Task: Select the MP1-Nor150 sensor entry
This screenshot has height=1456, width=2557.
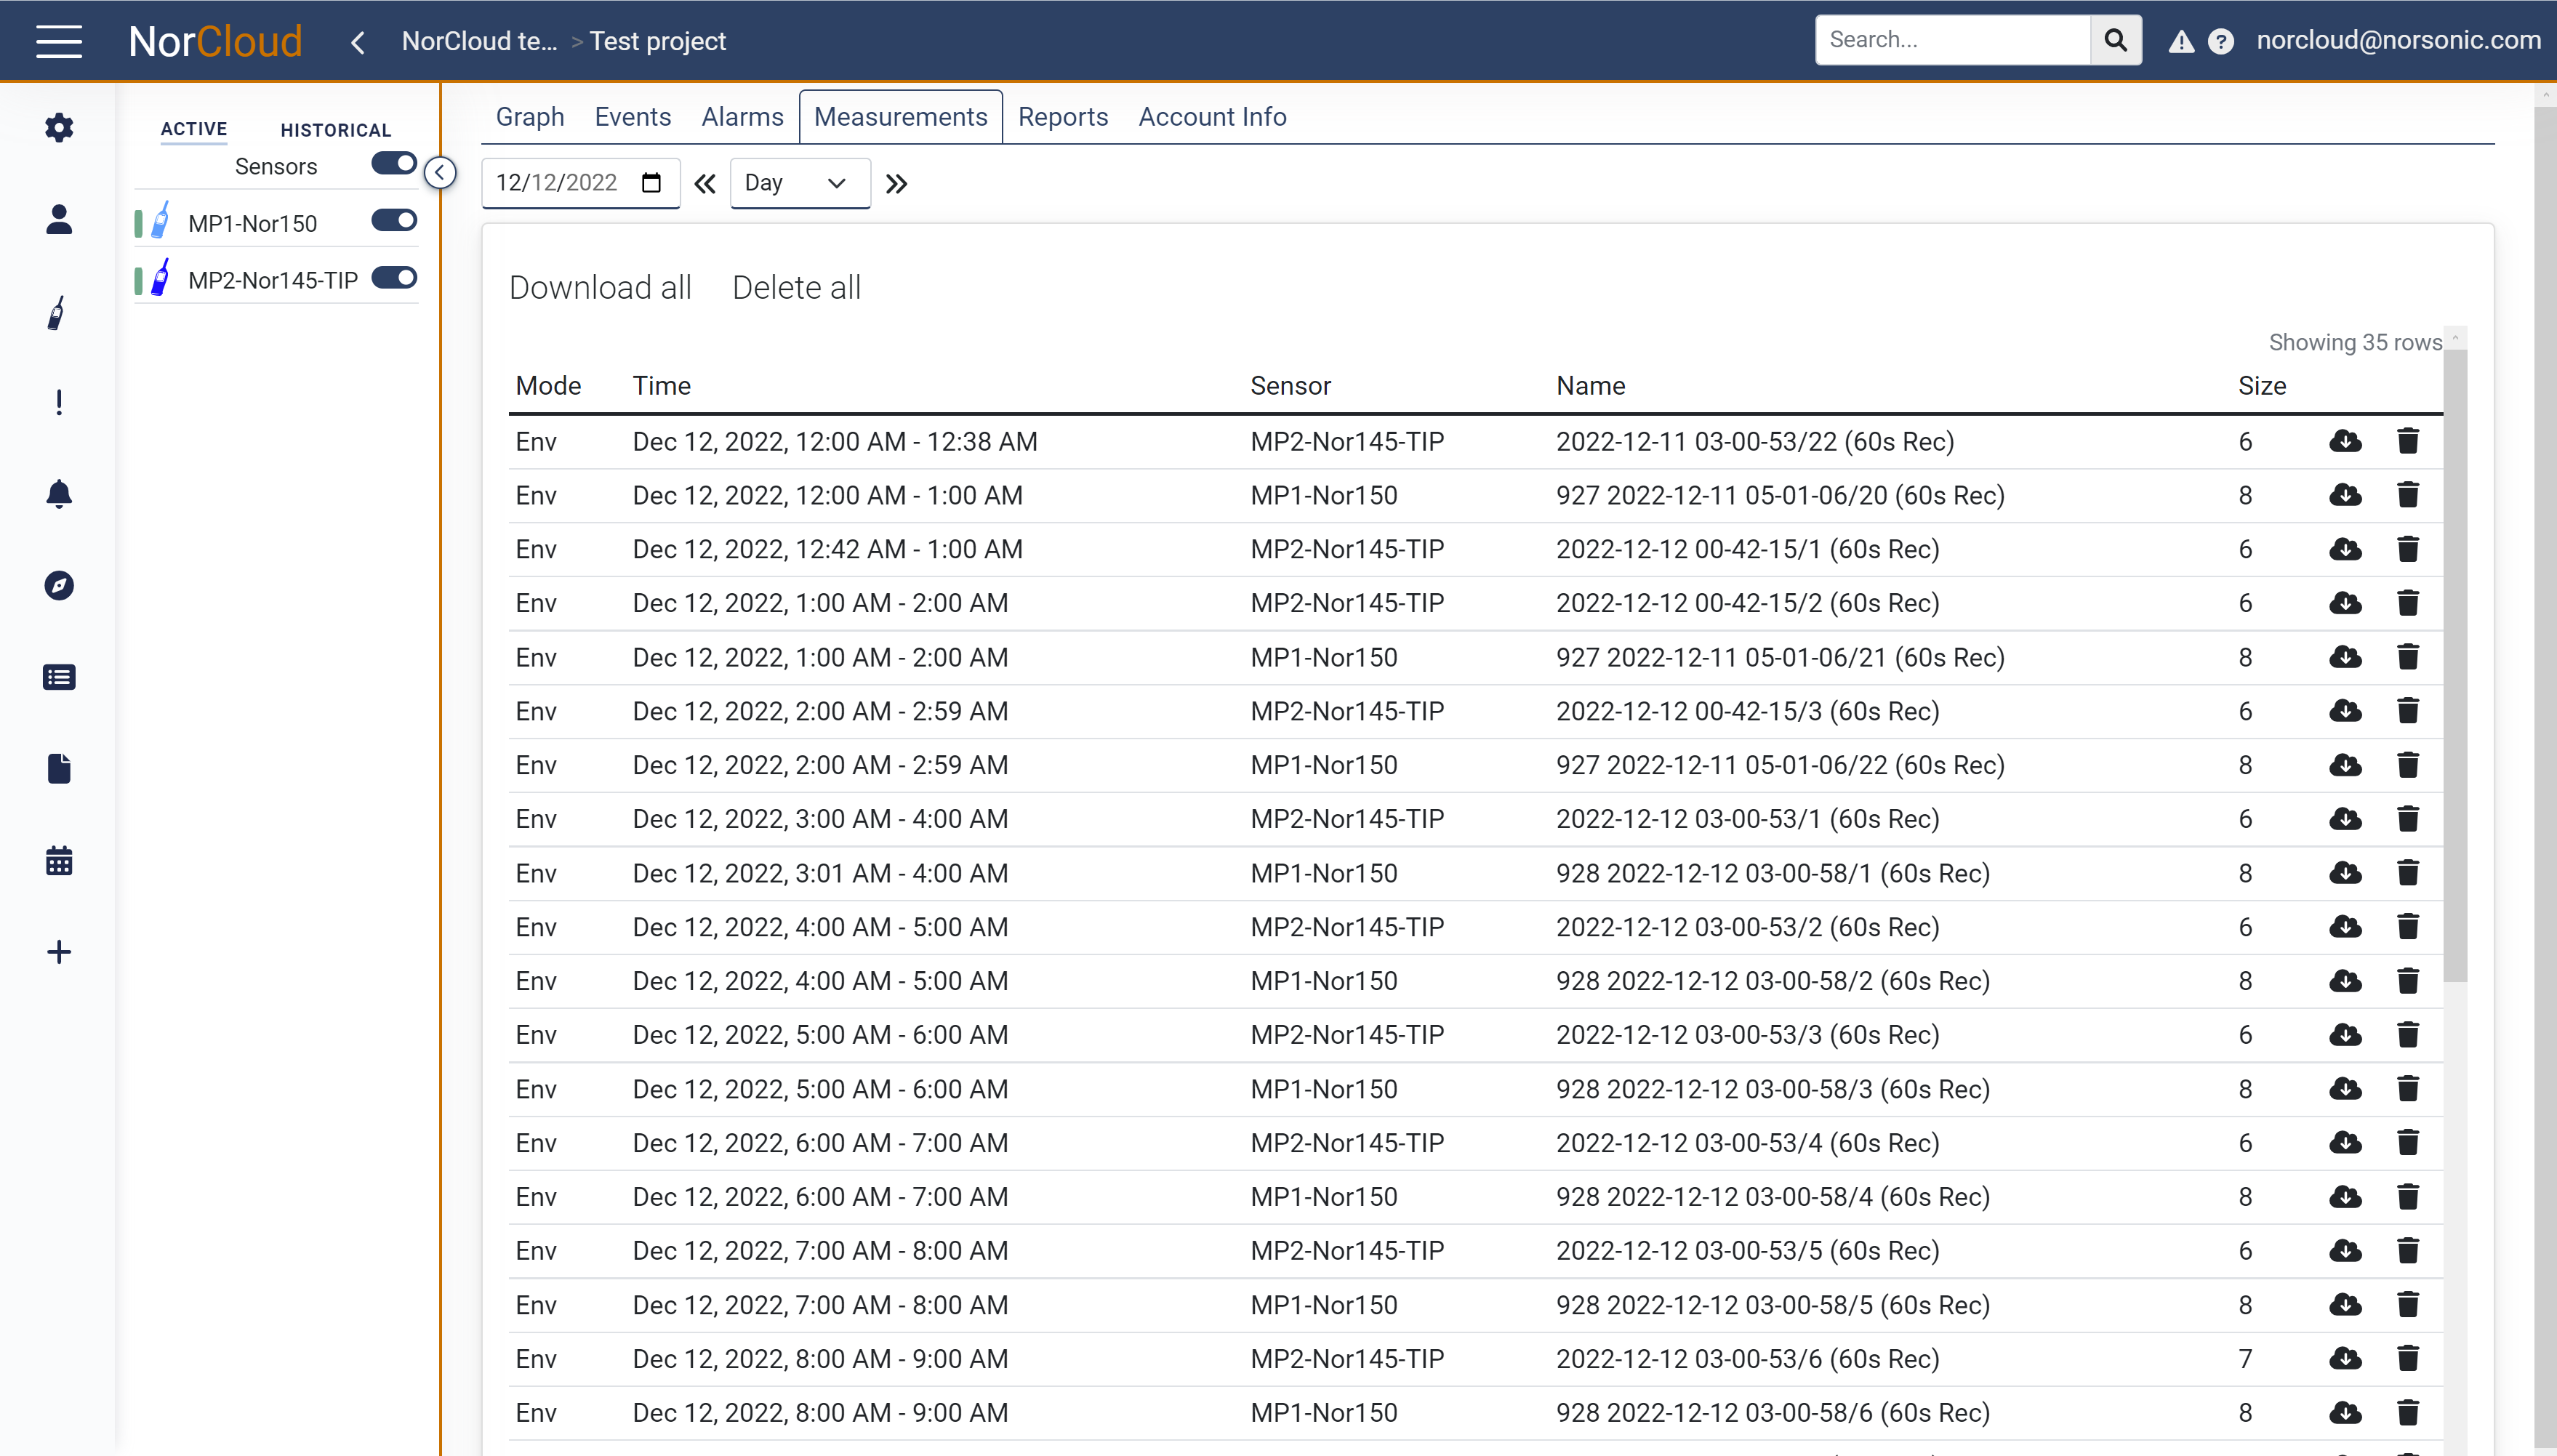Action: pos(253,224)
